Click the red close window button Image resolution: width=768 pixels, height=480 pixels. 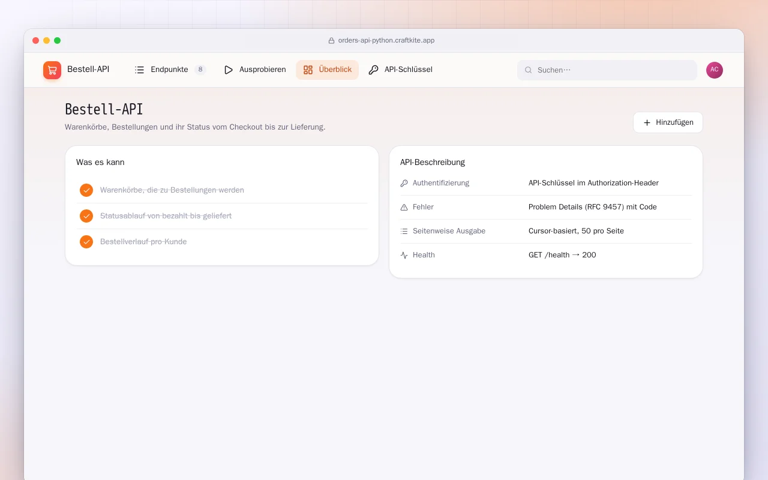coord(35,41)
